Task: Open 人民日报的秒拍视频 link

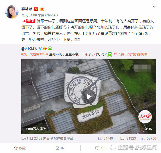Action: click(x=131, y=54)
